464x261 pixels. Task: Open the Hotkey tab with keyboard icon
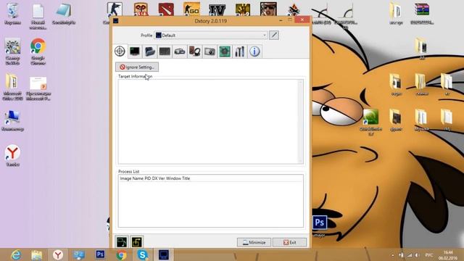tap(165, 51)
